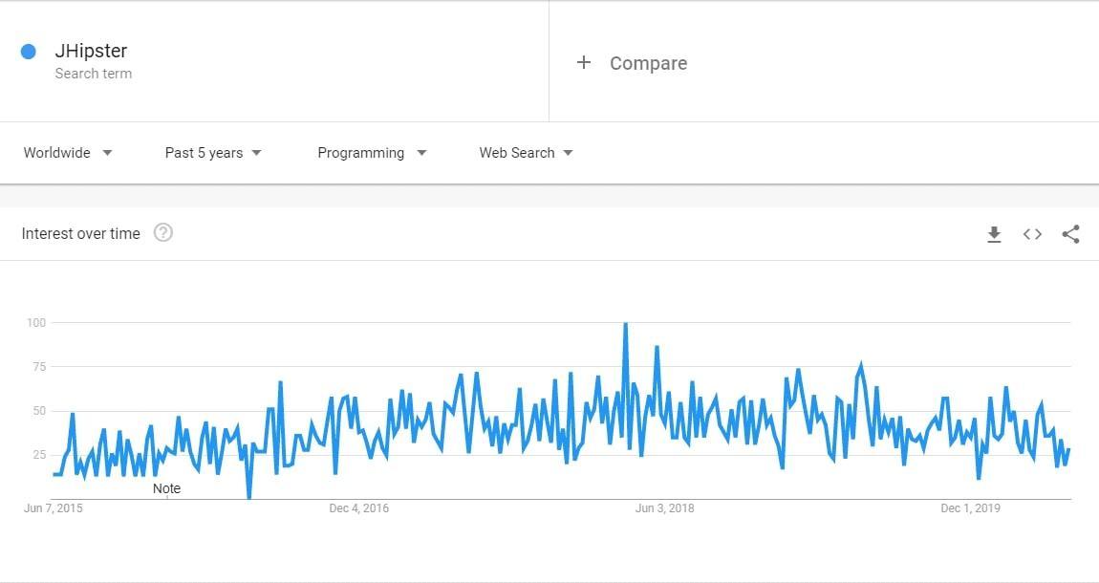
Task: Open the Programming category dropdown
Action: [x=372, y=153]
